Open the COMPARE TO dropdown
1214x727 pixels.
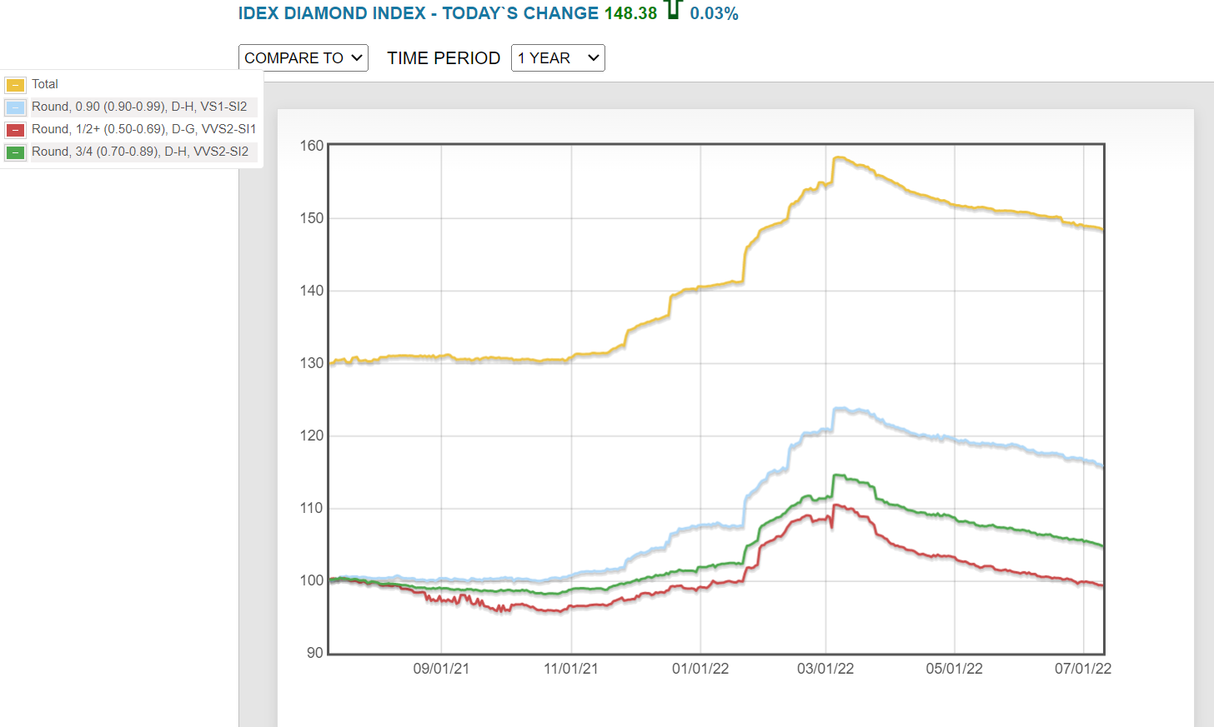303,57
